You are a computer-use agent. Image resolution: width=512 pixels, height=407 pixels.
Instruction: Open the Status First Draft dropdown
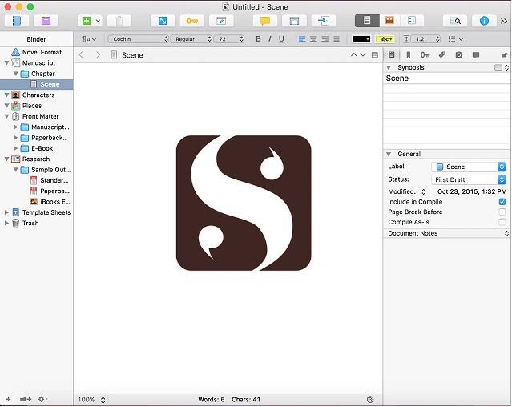click(x=469, y=179)
